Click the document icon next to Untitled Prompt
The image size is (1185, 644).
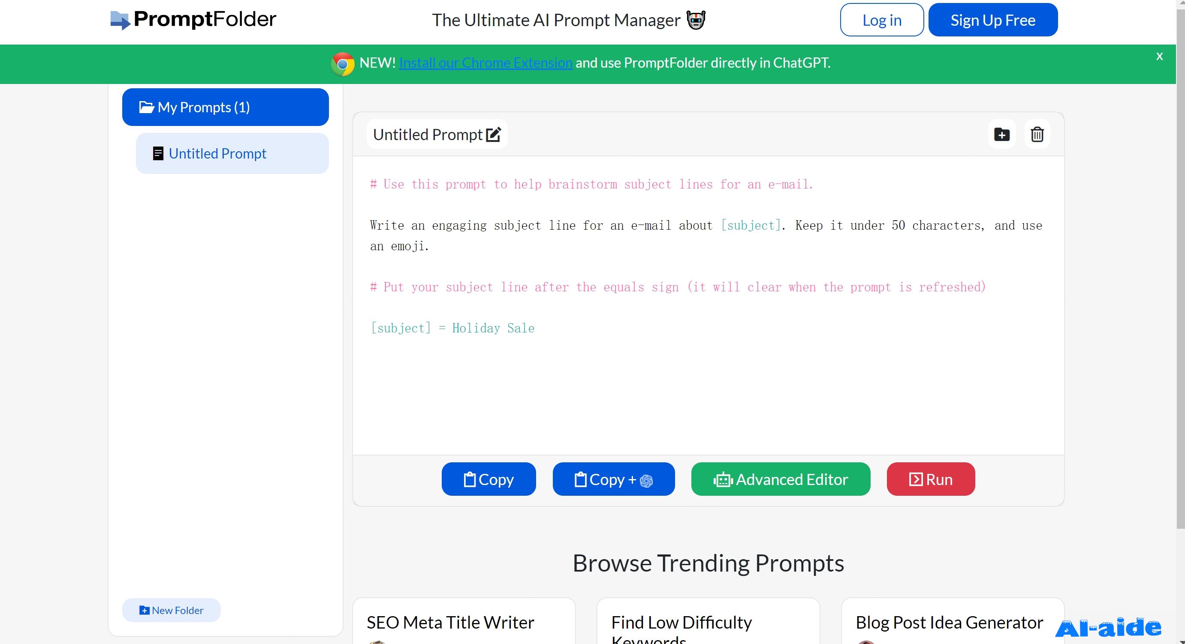click(158, 153)
